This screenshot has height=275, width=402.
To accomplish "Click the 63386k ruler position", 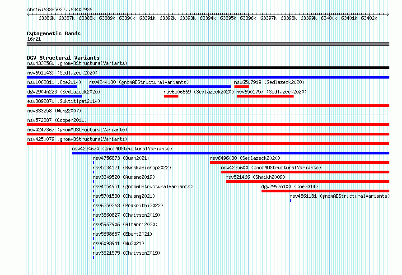I will 47,18.
